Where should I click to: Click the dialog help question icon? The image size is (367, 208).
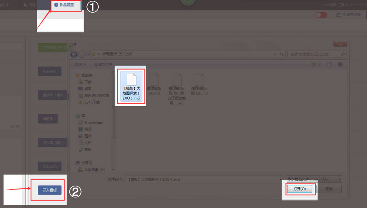click(x=340, y=64)
